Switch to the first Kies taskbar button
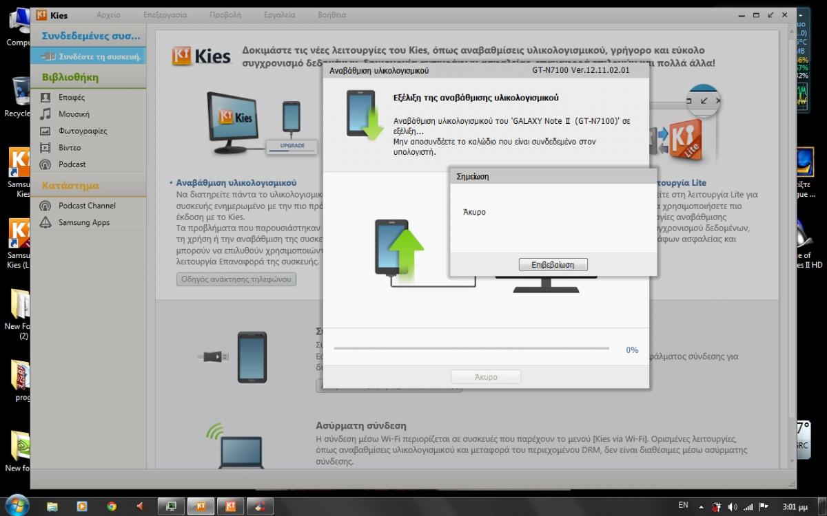827x516 pixels. coord(201,506)
